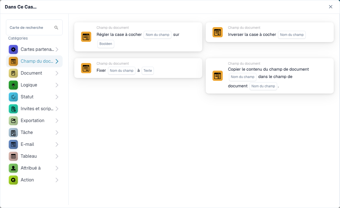Click the green Logique lightbulb icon
This screenshot has height=208, width=340.
click(13, 85)
